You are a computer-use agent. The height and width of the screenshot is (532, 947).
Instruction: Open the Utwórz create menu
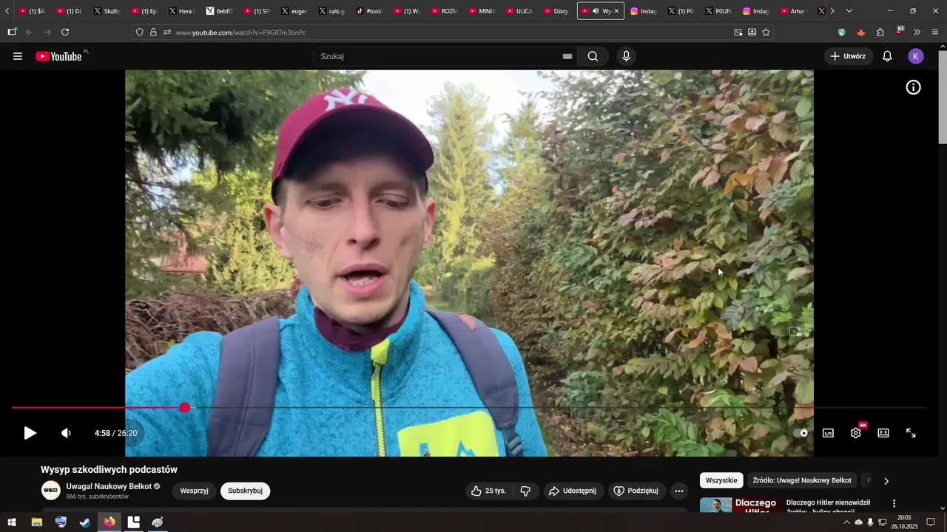click(849, 56)
